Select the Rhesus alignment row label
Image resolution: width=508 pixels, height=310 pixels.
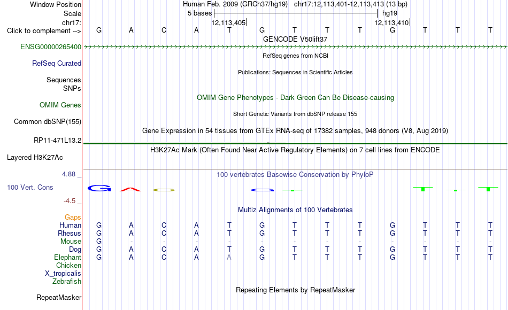[x=70, y=233]
